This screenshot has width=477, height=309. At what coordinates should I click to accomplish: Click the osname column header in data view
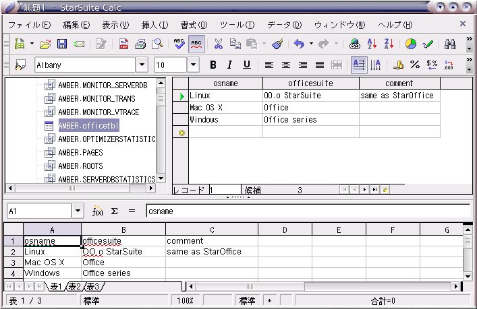pos(225,83)
